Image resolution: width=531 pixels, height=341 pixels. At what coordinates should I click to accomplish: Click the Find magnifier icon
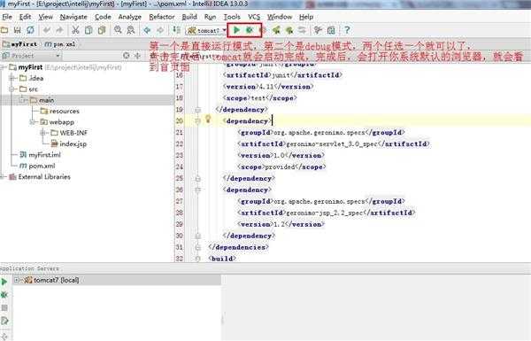pyautogui.click(x=118, y=30)
